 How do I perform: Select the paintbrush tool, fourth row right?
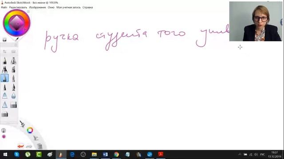(13, 87)
